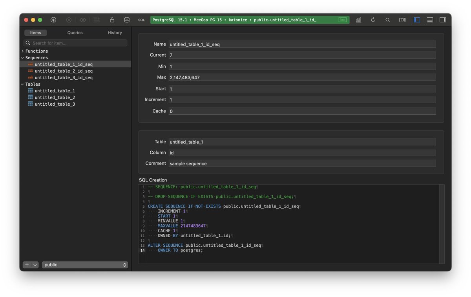Expand the Functions tree section
Viewport: 471px width, 297px height.
tap(23, 51)
